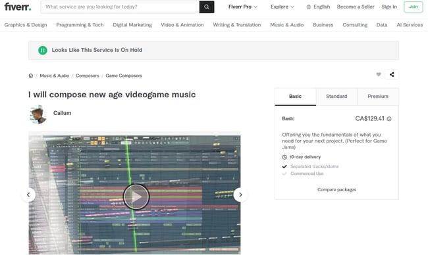The width and height of the screenshot is (428, 255).
Task: Expand the Explore dropdown
Action: [282, 7]
